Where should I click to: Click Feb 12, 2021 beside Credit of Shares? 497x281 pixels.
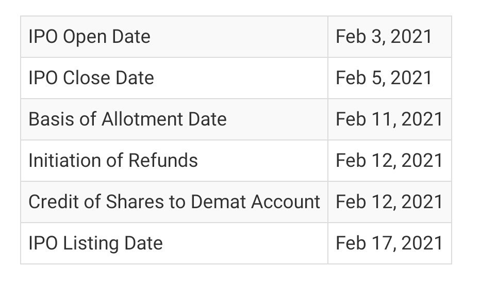pos(389,201)
